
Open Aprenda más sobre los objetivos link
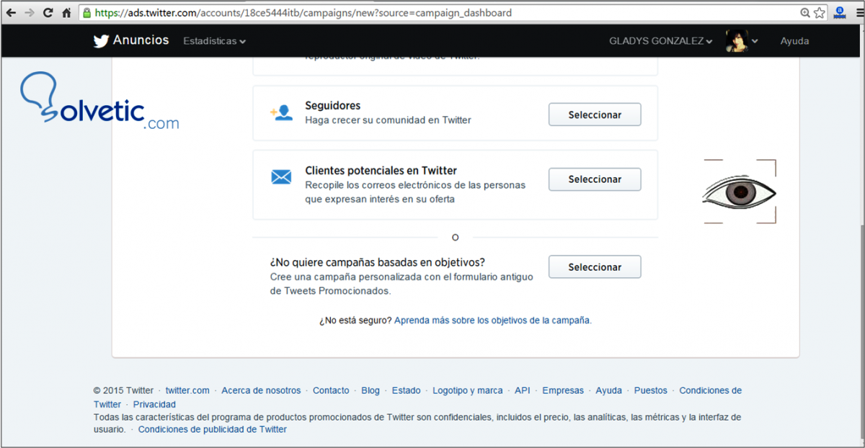click(493, 321)
